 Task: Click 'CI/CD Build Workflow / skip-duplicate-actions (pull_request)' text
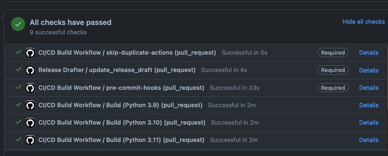(127, 53)
